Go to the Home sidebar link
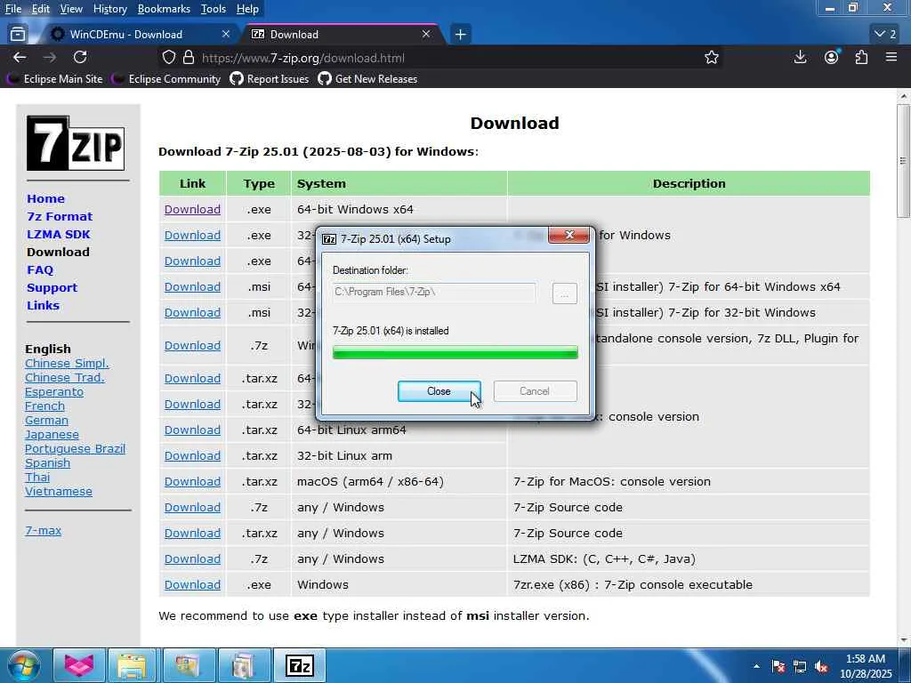911x683 pixels. [x=46, y=198]
